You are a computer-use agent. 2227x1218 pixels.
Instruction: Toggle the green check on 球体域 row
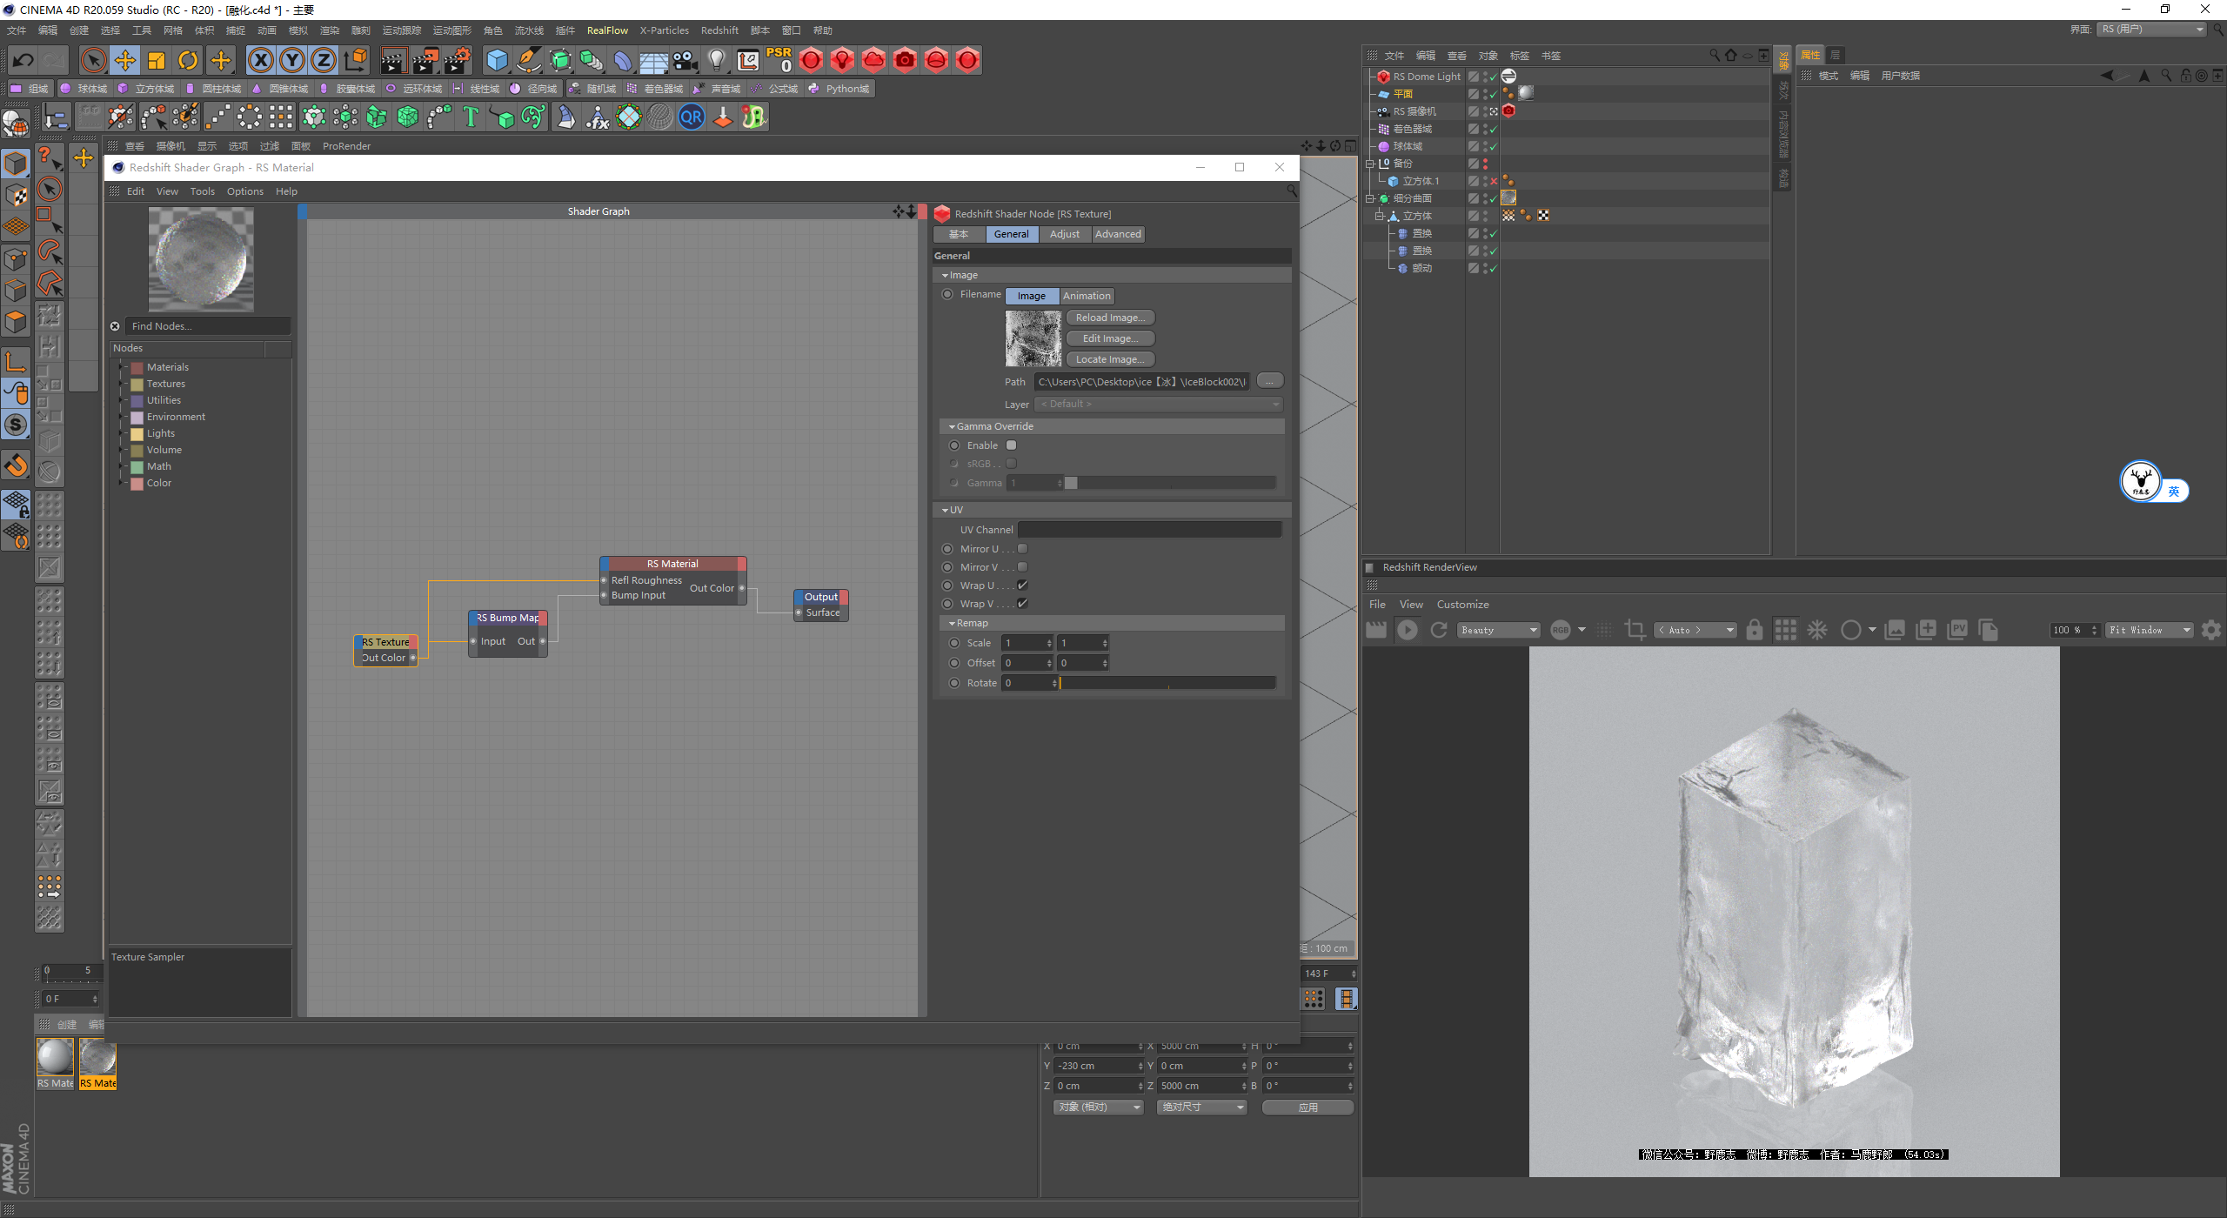click(x=1494, y=146)
